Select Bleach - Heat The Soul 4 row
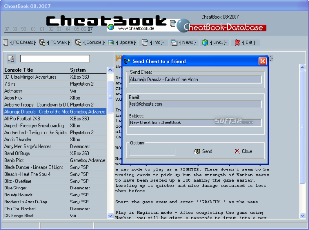 (x=55, y=174)
